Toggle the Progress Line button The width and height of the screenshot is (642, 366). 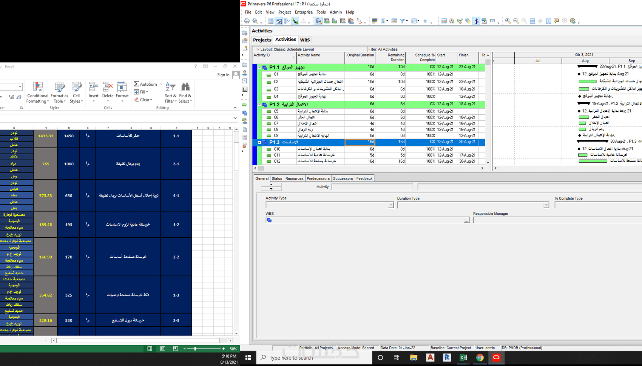click(x=476, y=21)
